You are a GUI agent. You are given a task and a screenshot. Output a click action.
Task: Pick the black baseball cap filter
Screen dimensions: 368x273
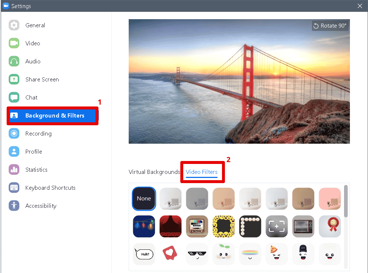point(303,254)
